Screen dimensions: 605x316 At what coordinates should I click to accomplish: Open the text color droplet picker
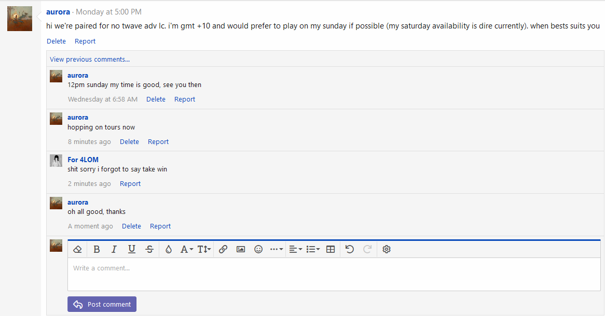click(x=169, y=249)
